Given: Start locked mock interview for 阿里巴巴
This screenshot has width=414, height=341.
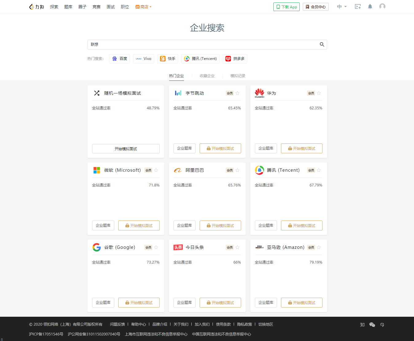Looking at the screenshot, I should tap(220, 225).
